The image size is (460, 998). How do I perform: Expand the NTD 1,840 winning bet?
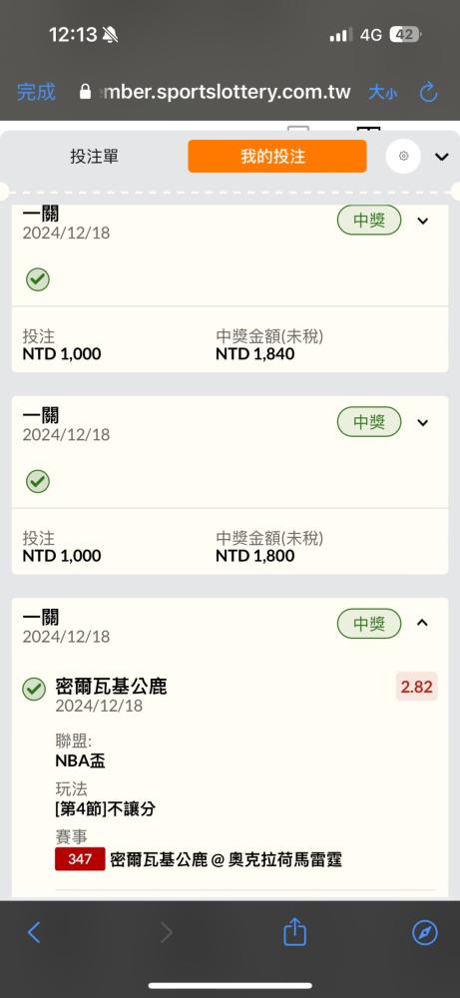pyautogui.click(x=422, y=221)
